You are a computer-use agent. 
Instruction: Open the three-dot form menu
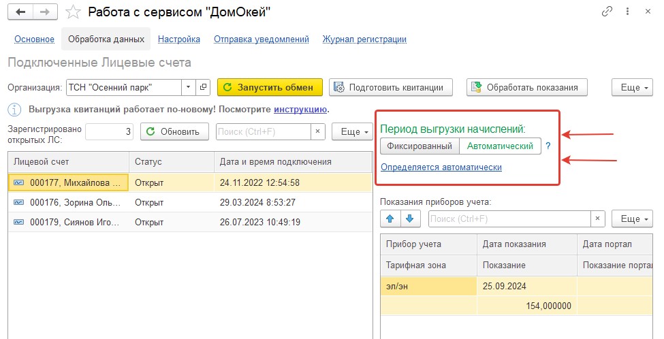pos(627,12)
